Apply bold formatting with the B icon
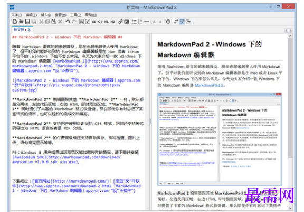 click(x=81, y=22)
